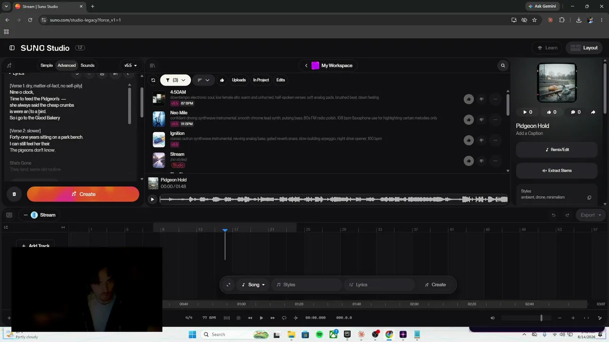Screen dimensions: 609x342
Task: Open the Song type dropdown
Action: [x=253, y=285]
